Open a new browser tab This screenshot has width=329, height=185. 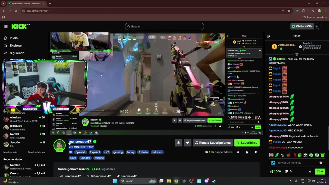pyautogui.click(x=50, y=4)
